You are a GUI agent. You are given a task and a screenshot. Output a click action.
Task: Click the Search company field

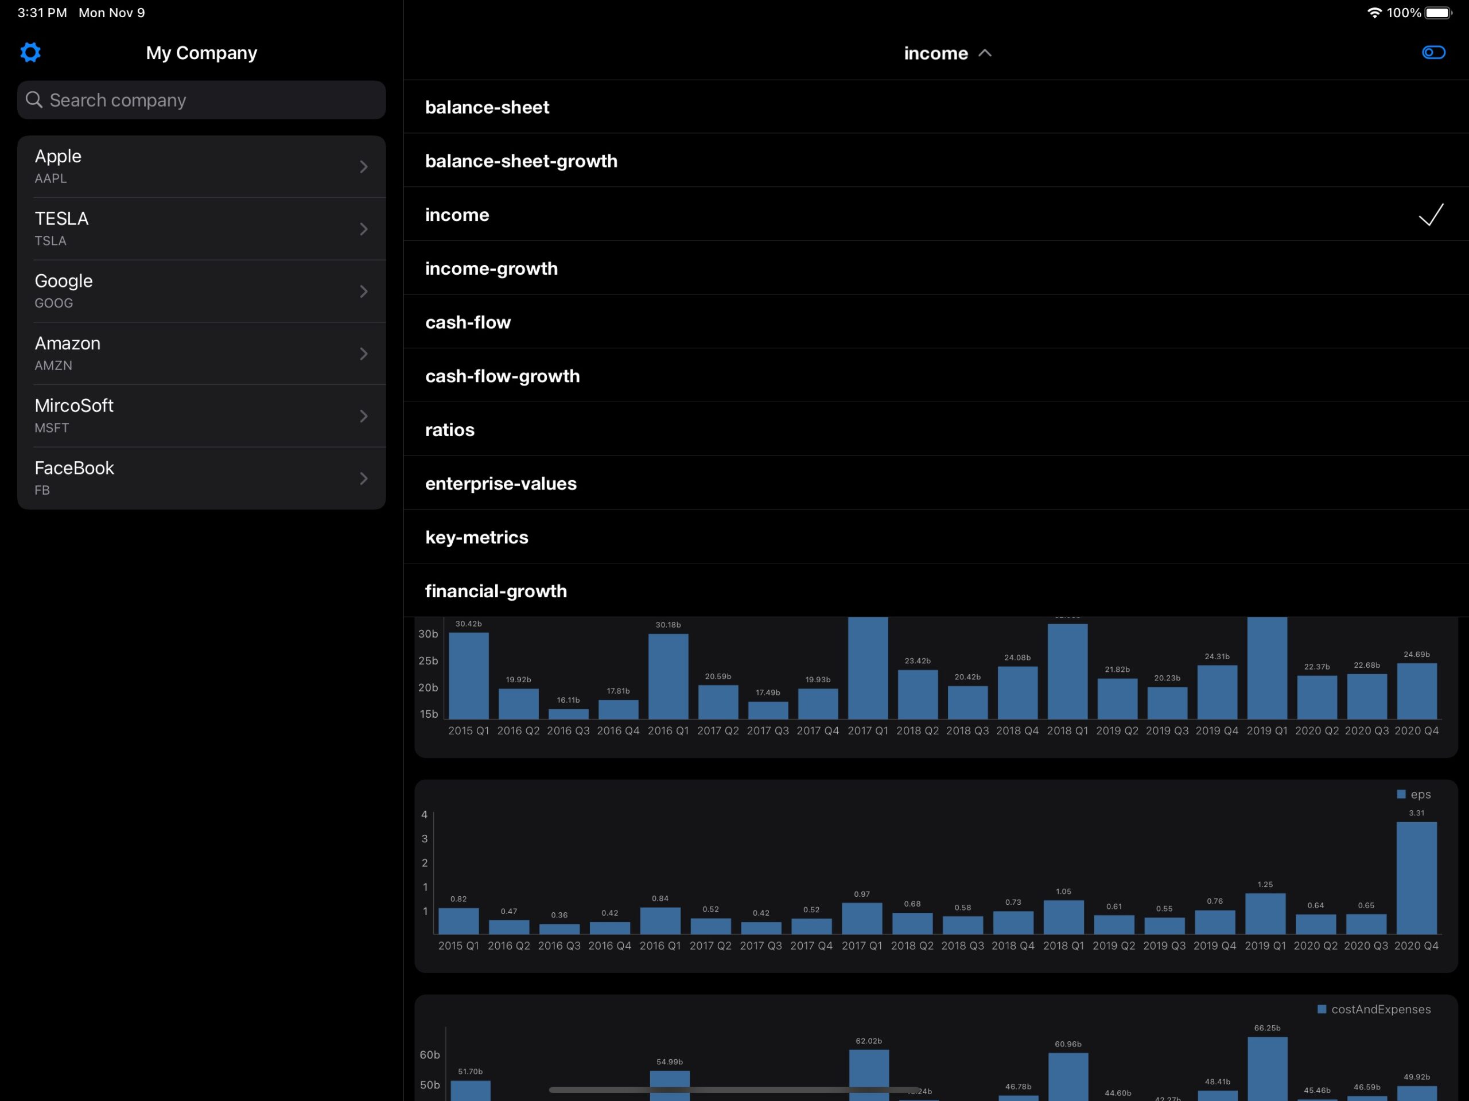201,100
